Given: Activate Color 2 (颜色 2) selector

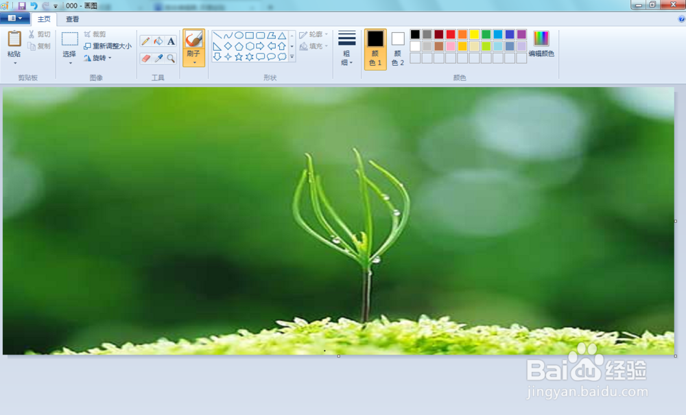Looking at the screenshot, I should click(x=398, y=49).
